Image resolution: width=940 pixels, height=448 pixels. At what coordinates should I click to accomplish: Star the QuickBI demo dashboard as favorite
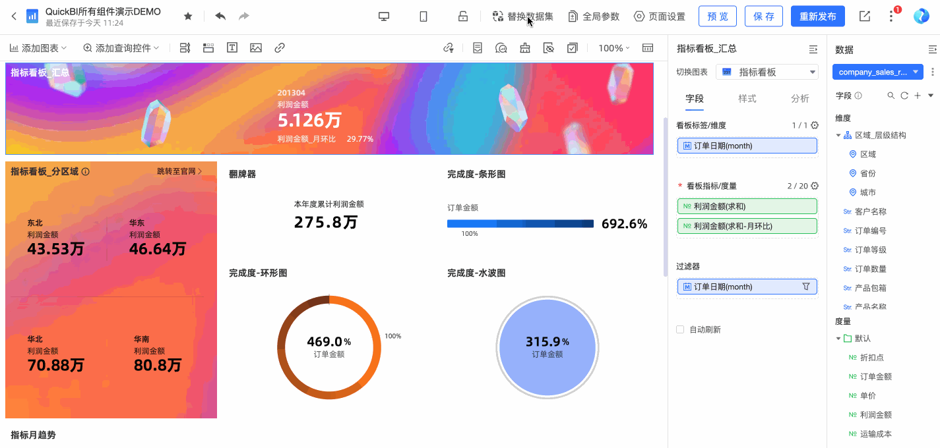pyautogui.click(x=188, y=16)
